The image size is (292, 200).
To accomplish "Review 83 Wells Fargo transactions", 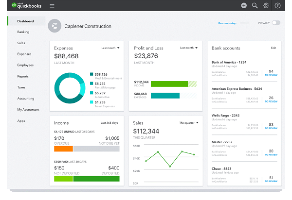I will click(x=271, y=126).
